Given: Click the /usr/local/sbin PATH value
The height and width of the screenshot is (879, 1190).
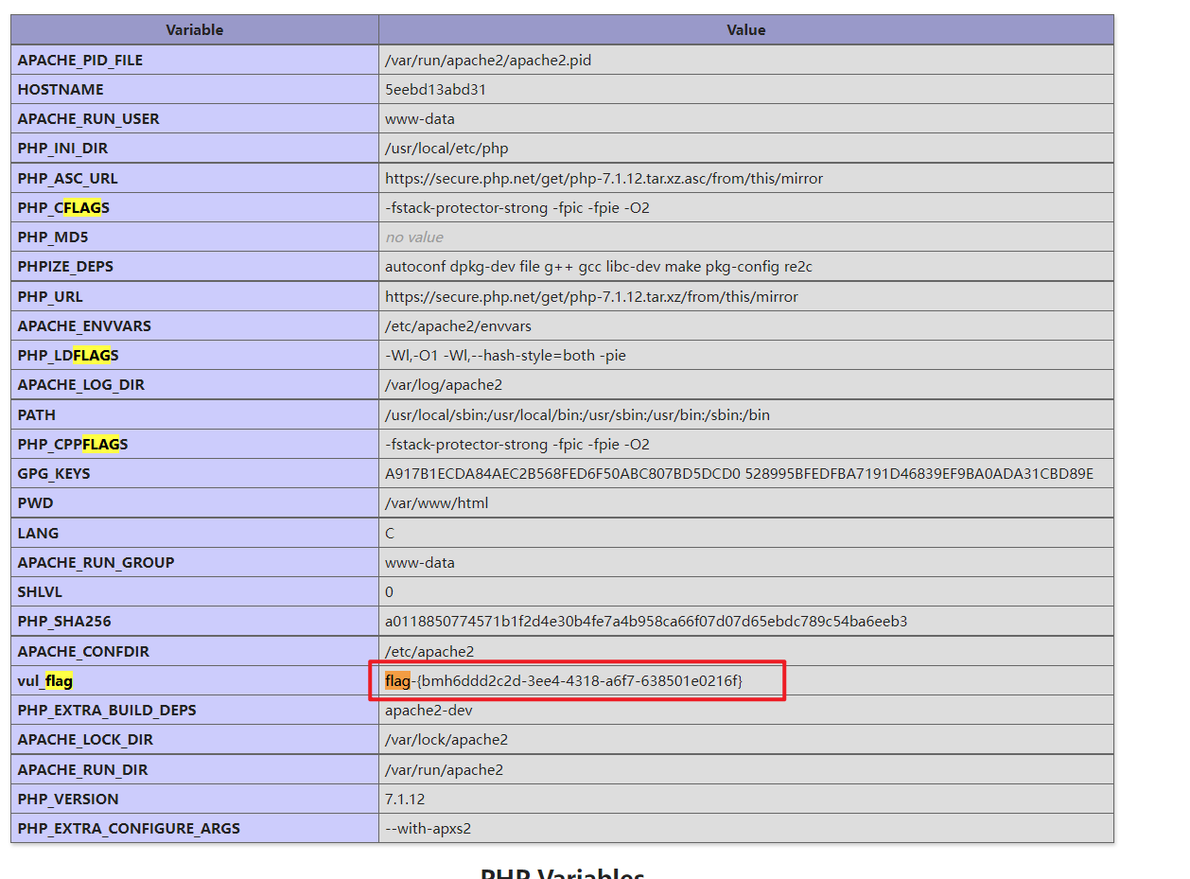Looking at the screenshot, I should click(577, 414).
